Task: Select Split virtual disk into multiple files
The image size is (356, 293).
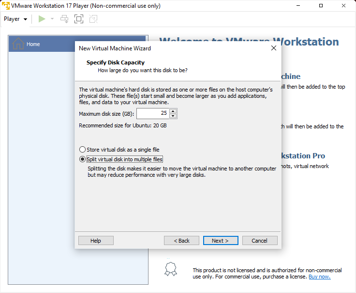Action: click(x=121, y=159)
